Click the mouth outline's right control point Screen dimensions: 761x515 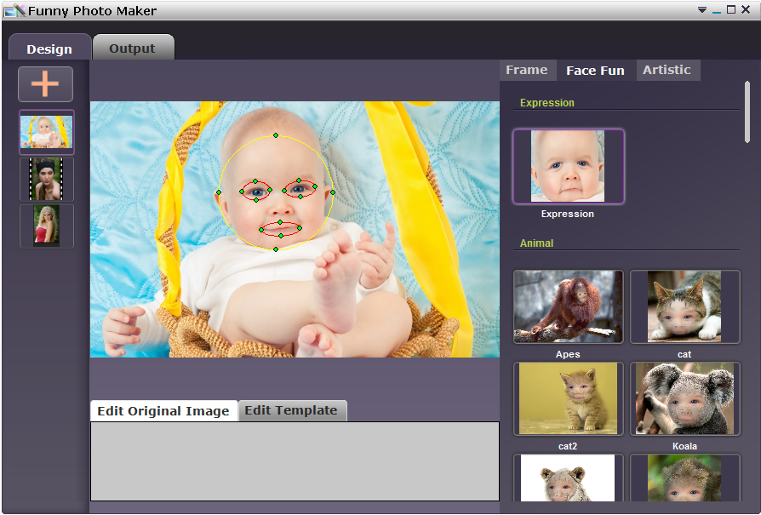coord(300,228)
